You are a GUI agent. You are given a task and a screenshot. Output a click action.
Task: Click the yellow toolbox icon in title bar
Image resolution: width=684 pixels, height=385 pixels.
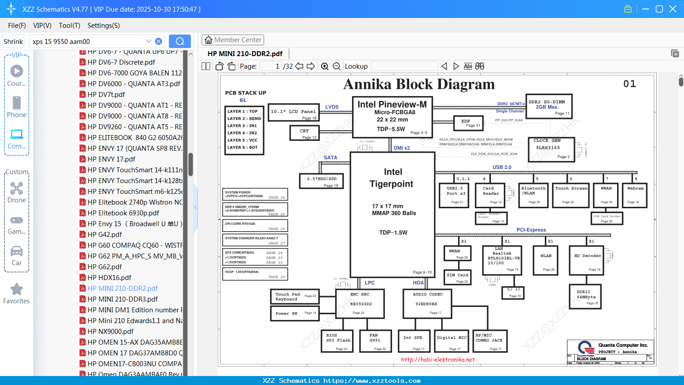click(x=628, y=9)
